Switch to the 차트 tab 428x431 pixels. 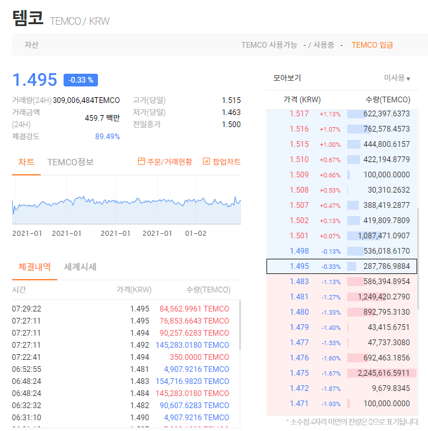tap(26, 162)
